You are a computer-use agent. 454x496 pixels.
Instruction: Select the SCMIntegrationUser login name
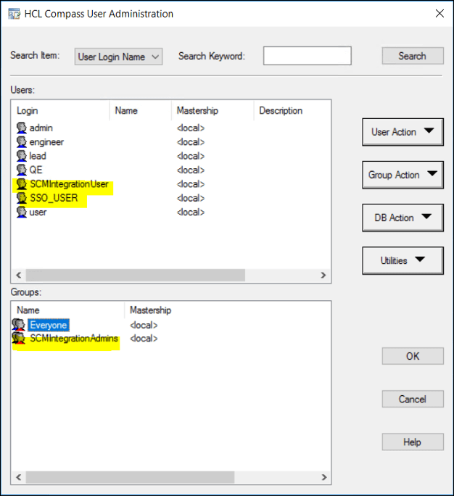coord(69,184)
